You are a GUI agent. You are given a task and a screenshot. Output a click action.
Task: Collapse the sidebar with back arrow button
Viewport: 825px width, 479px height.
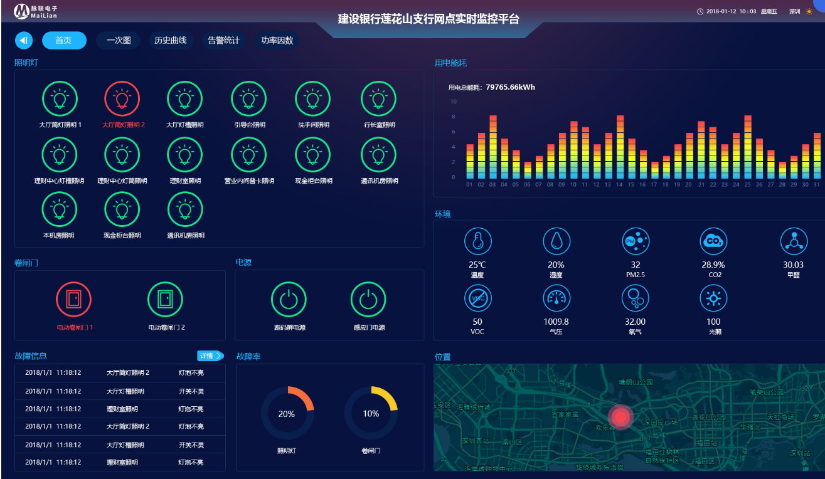coord(24,40)
